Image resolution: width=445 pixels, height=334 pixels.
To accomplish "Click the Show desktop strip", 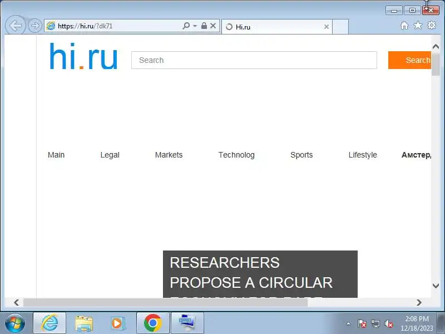I will coord(441,323).
